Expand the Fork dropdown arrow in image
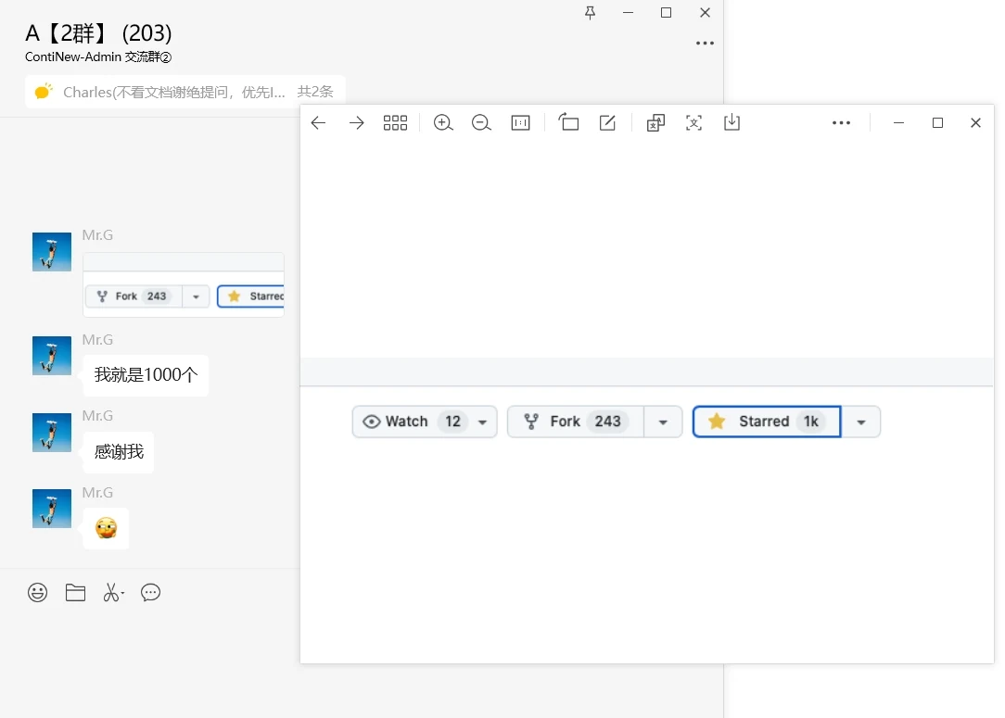 pyautogui.click(x=663, y=422)
